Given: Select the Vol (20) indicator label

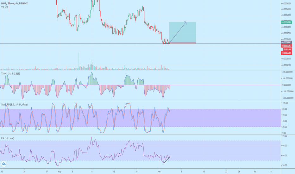Looking at the screenshot, I should pos(5,7).
